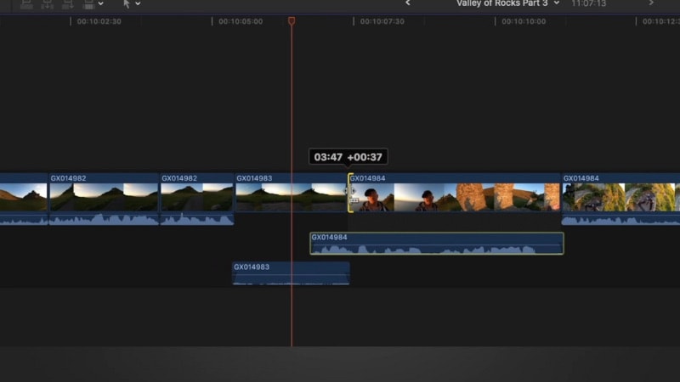The height and width of the screenshot is (382, 680).
Task: Click the yellow trim edge of GX014984 clip
Action: click(x=349, y=193)
